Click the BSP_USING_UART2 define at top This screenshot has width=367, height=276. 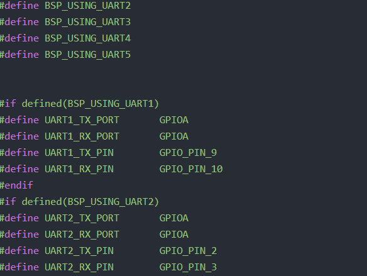point(87,6)
